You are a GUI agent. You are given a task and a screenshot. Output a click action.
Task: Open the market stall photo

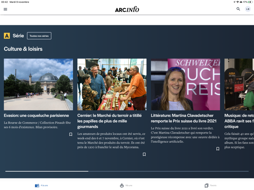coord(112,84)
